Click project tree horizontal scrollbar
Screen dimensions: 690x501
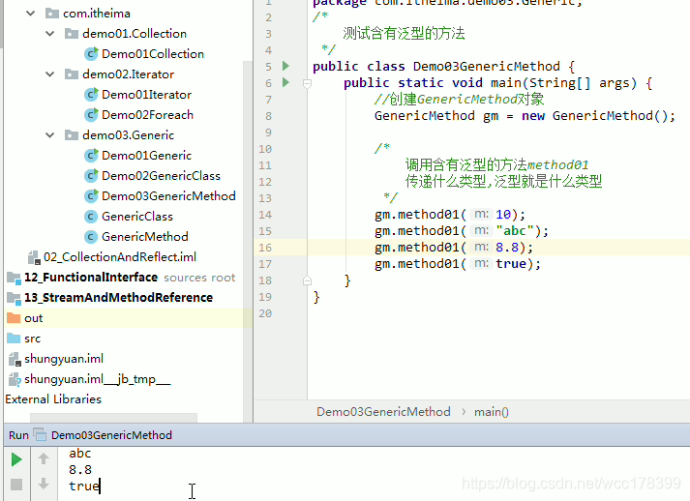(x=113, y=417)
